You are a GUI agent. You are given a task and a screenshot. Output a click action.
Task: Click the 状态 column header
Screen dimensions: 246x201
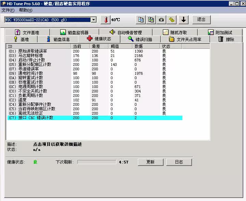(x=171, y=46)
